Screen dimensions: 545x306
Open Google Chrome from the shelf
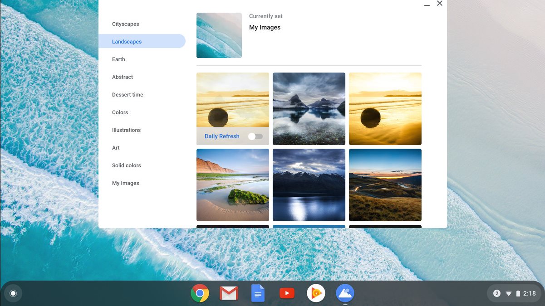click(x=200, y=293)
